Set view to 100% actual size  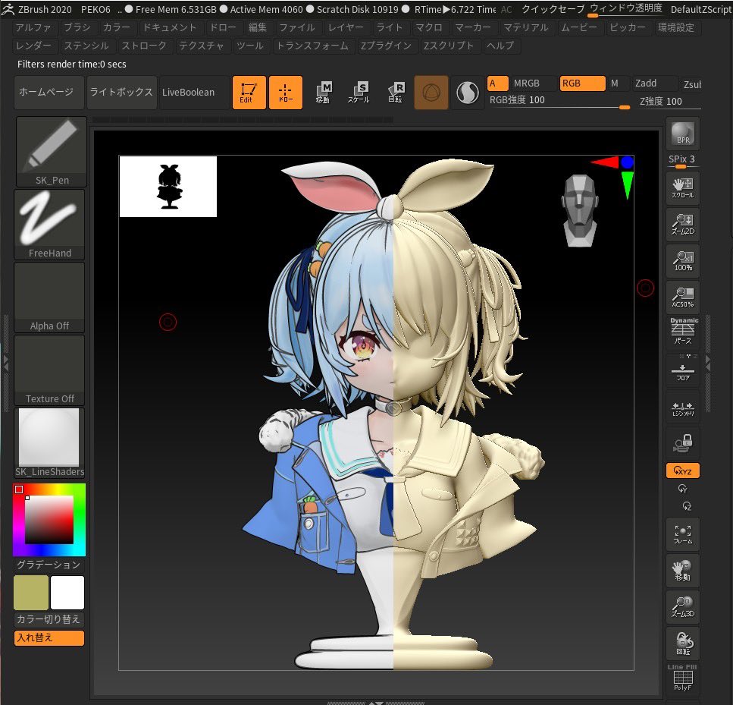682,261
